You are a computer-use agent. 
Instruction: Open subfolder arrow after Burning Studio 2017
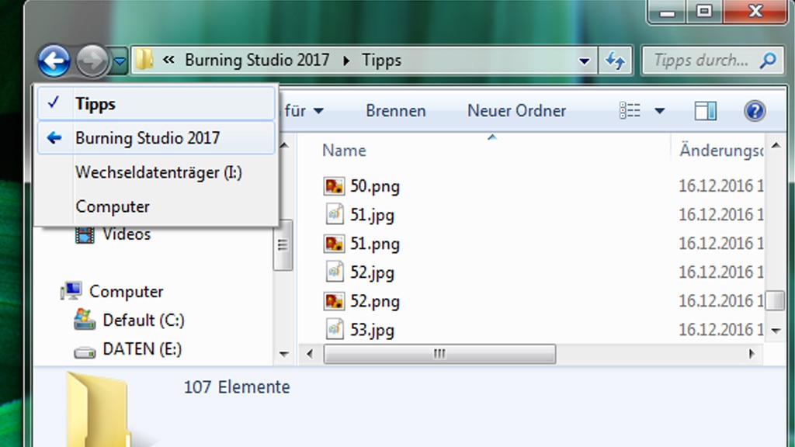[x=346, y=61]
